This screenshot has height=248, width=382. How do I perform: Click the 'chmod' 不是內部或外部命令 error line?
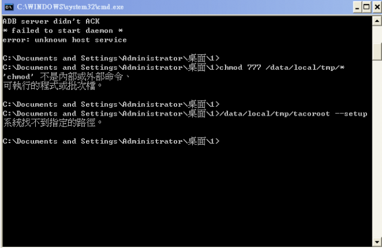coord(66,77)
